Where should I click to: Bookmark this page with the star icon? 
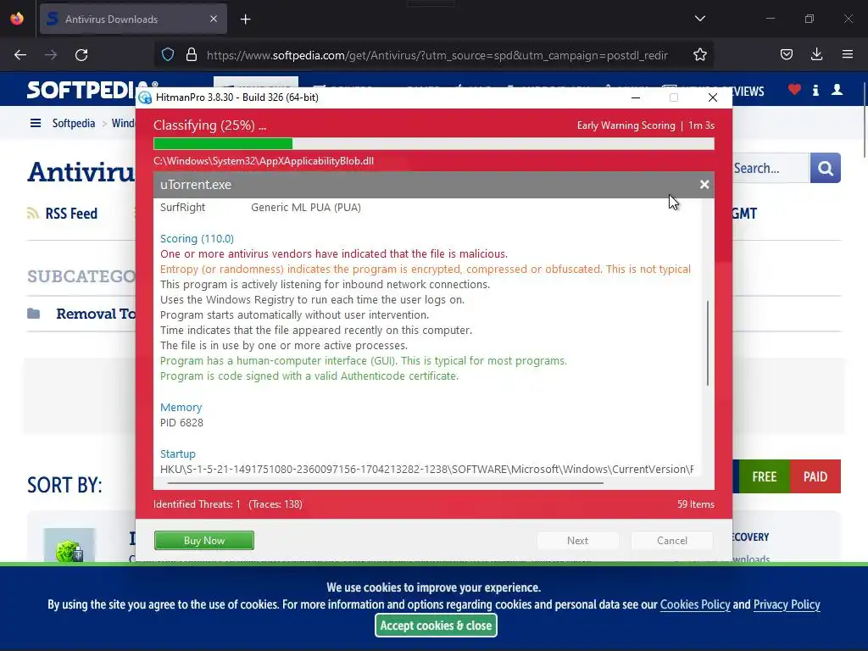(x=699, y=55)
